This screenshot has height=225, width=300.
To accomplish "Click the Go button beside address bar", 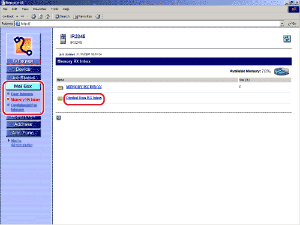I will click(292, 23).
